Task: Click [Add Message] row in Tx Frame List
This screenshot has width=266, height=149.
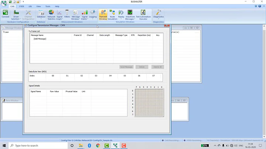Action: click(x=40, y=39)
